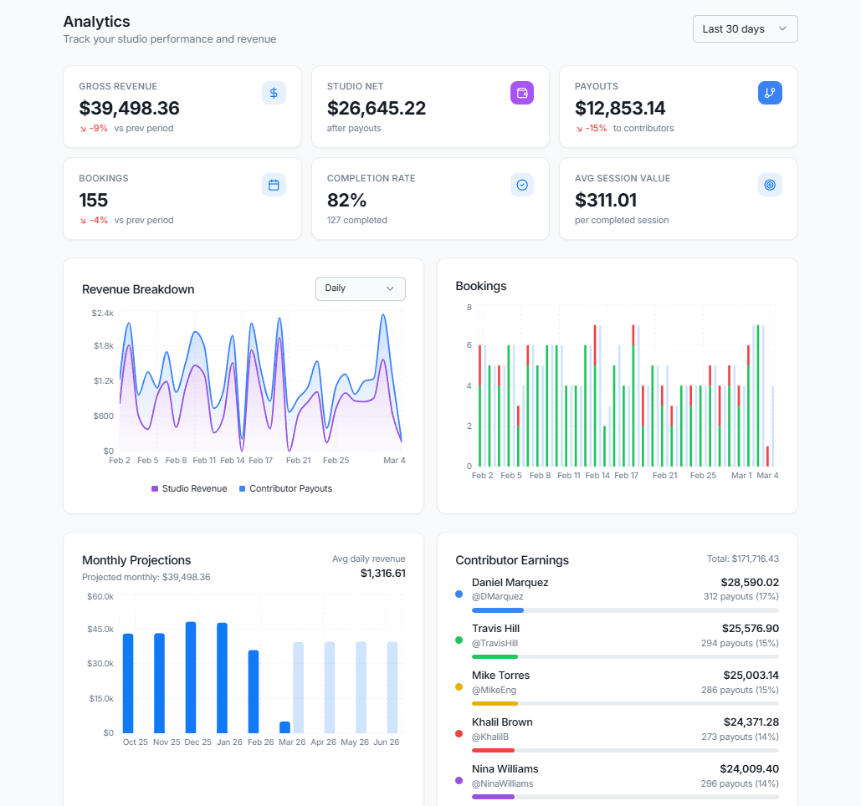Toggle Studio Revenue legend series
861x806 pixels.
click(x=189, y=488)
